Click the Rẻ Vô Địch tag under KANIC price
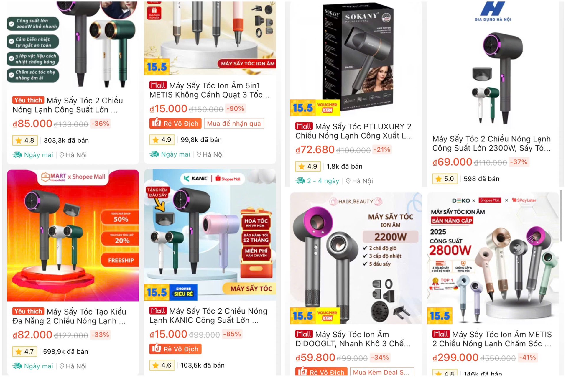Screen dimensions: 566x377 (175, 349)
